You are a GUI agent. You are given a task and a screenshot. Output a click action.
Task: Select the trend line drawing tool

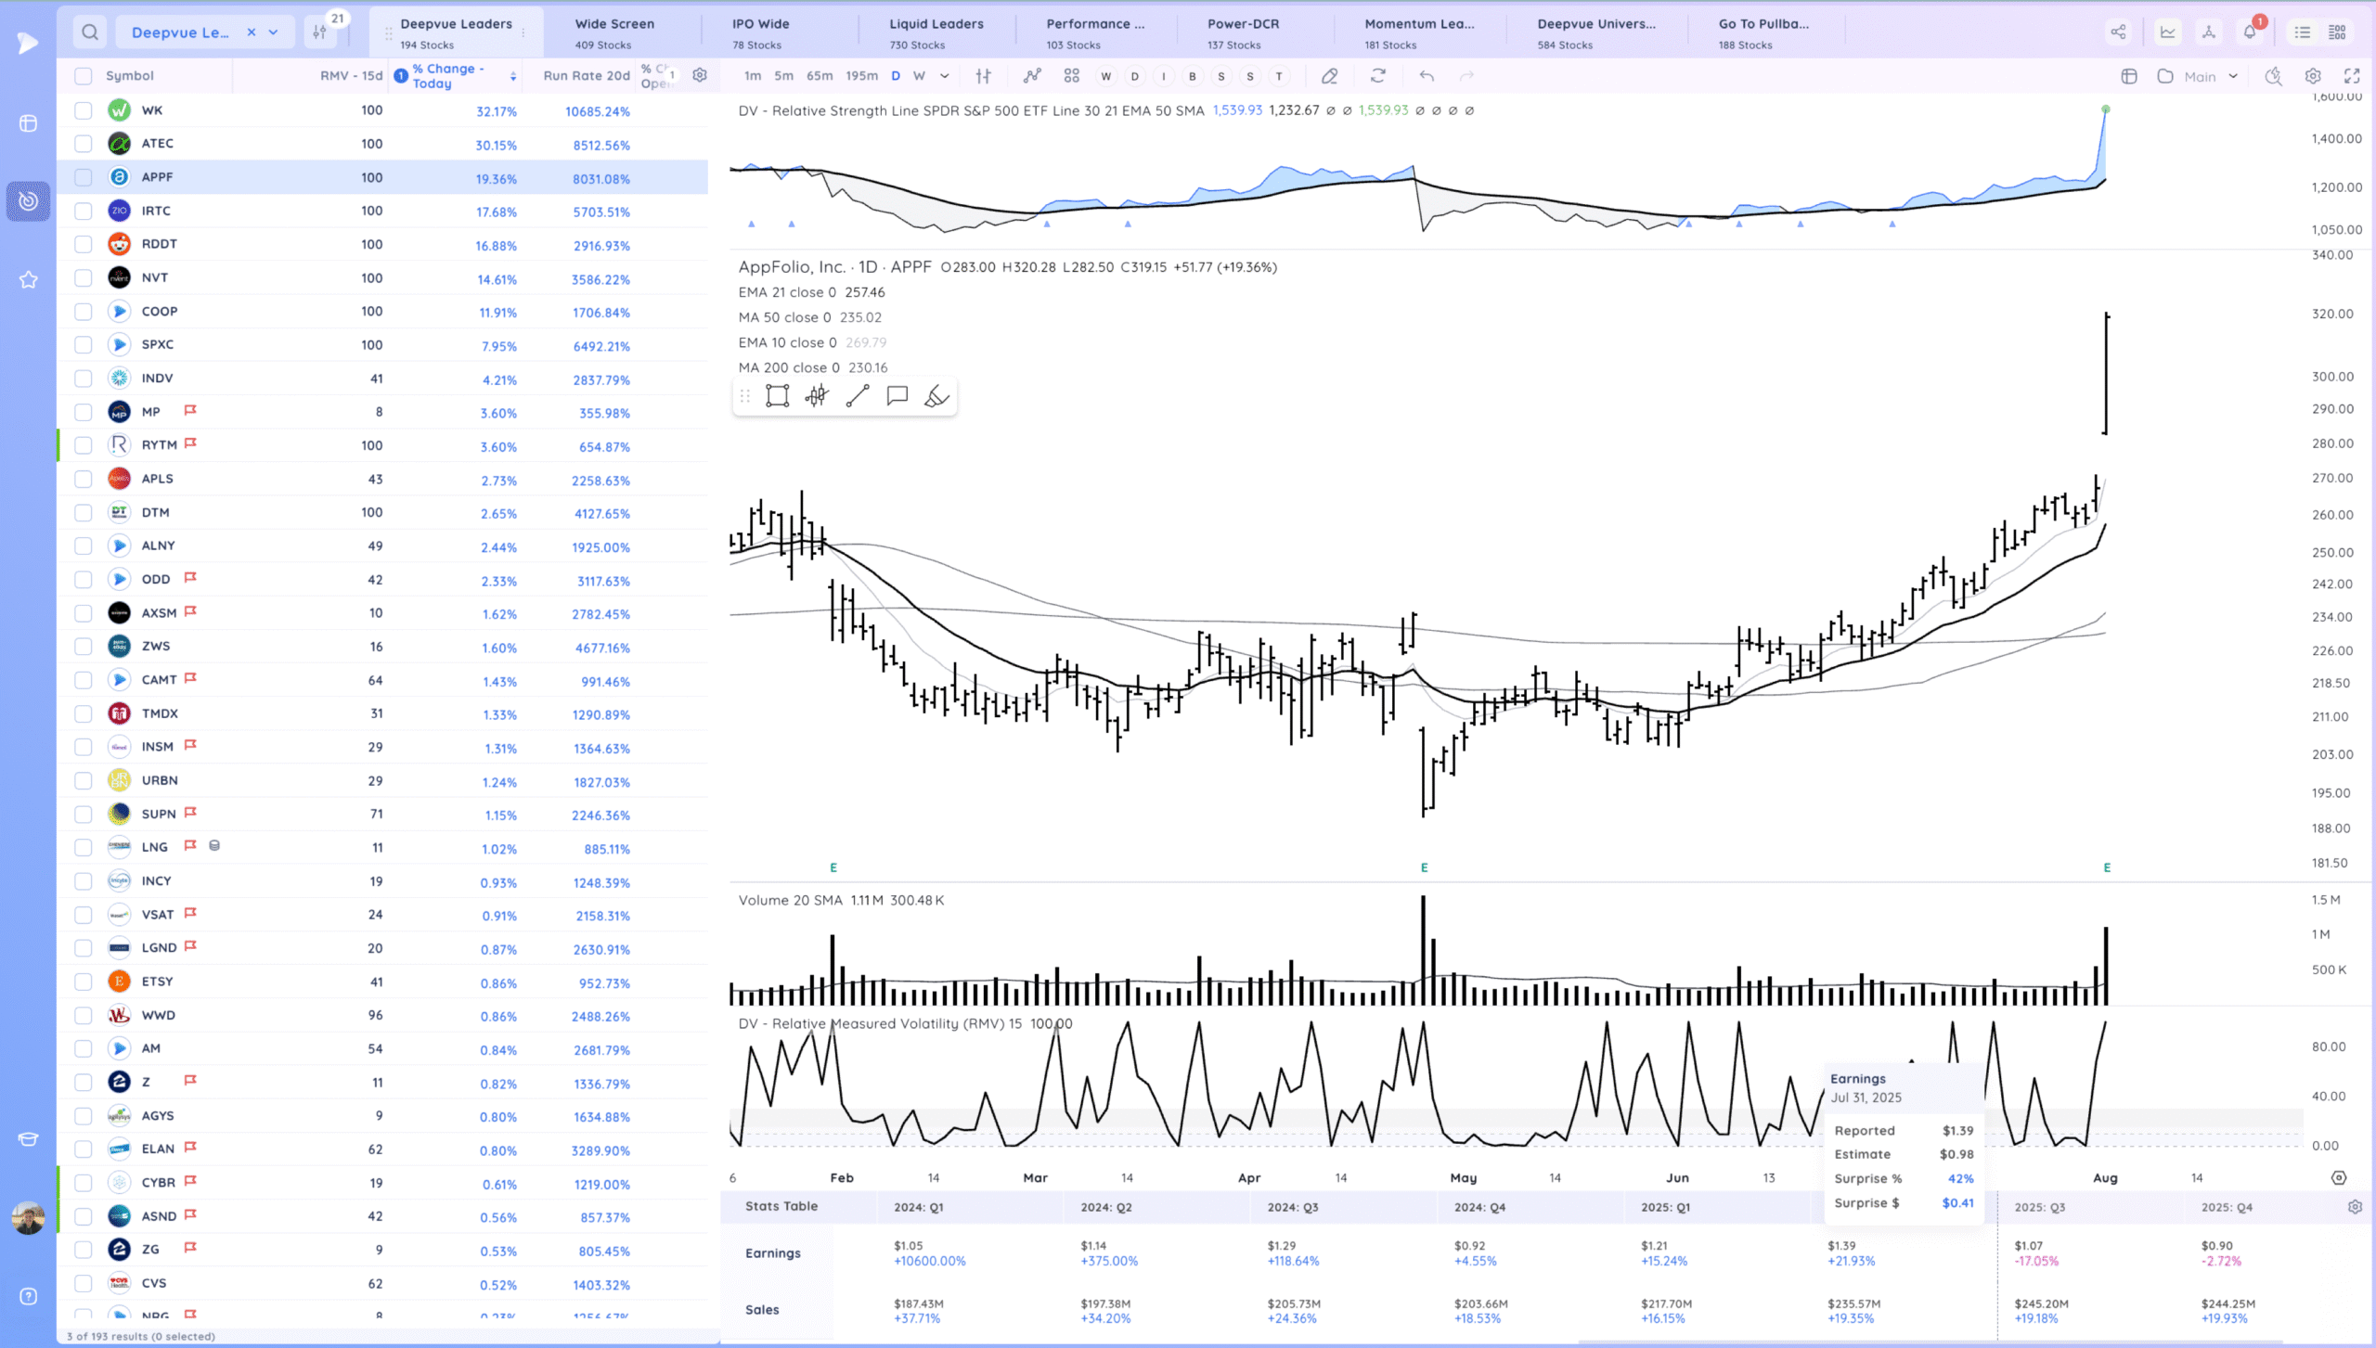(x=857, y=396)
